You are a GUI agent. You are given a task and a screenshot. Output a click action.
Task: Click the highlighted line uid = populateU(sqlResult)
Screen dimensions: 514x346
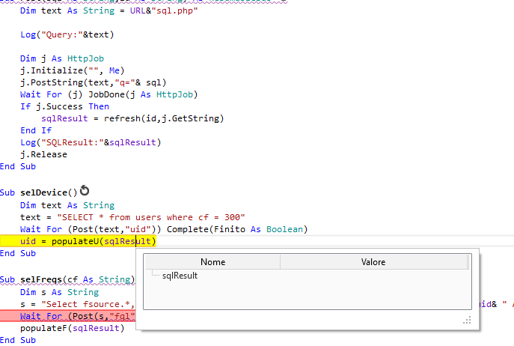point(78,241)
